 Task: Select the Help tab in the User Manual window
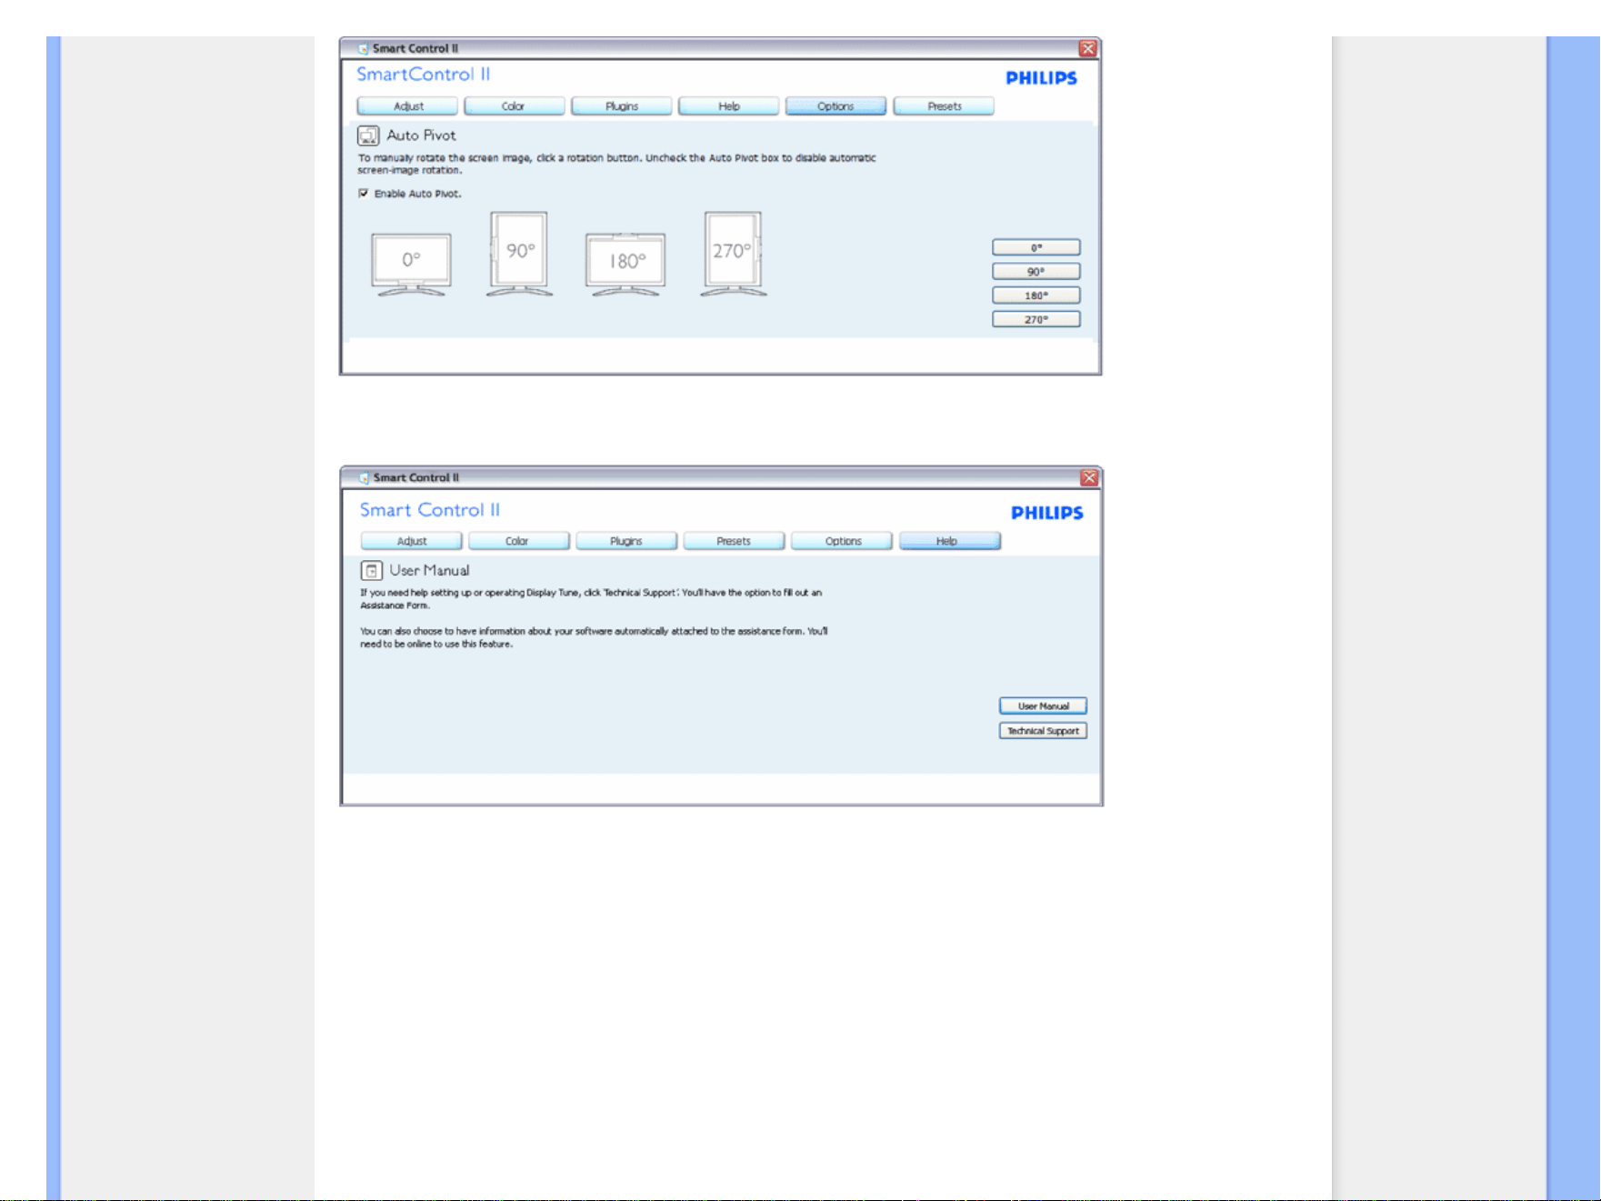tap(950, 541)
